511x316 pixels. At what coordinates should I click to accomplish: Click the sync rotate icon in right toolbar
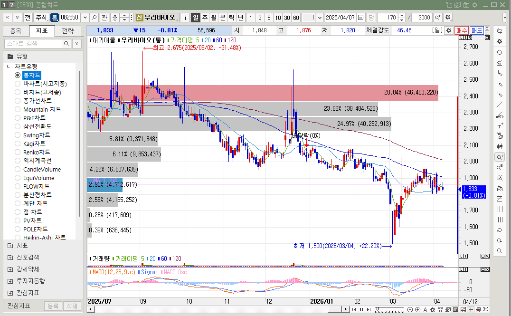tap(499, 31)
